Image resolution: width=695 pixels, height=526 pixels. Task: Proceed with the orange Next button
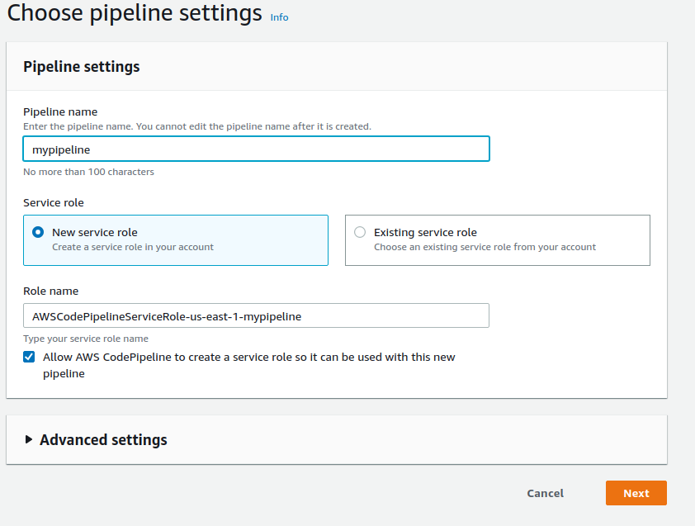point(636,493)
